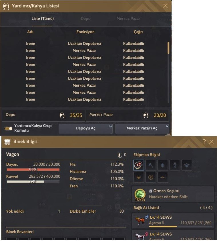Toggle Yardımcı/Kahya Grup Komutu switch
The width and height of the screenshot is (217, 241).
tap(8, 128)
